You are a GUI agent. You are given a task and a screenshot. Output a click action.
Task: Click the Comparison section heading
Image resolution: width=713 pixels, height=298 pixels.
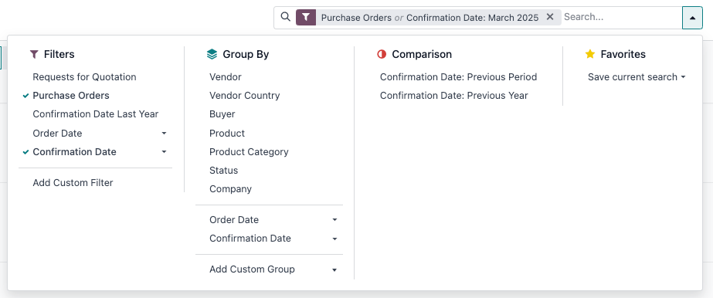(422, 55)
